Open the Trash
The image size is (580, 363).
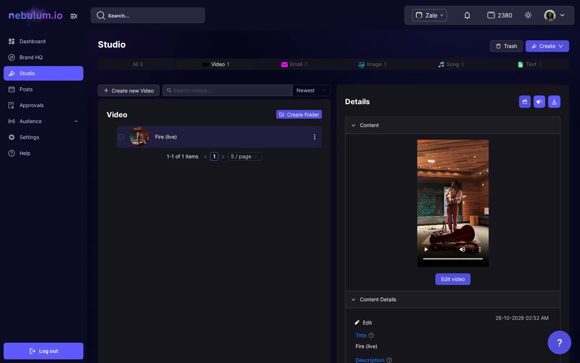click(506, 46)
